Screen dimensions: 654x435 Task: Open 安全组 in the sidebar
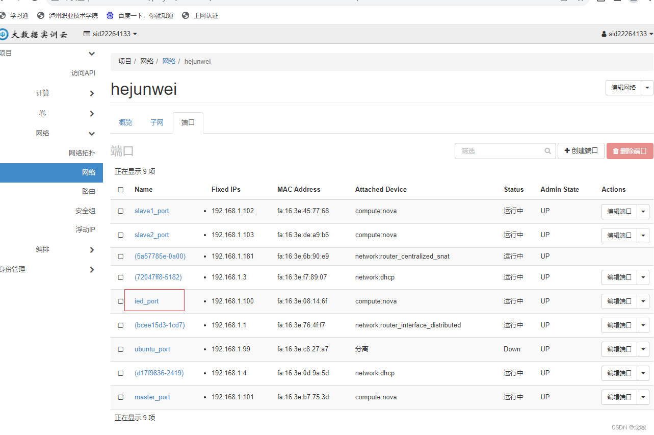pyautogui.click(x=85, y=211)
